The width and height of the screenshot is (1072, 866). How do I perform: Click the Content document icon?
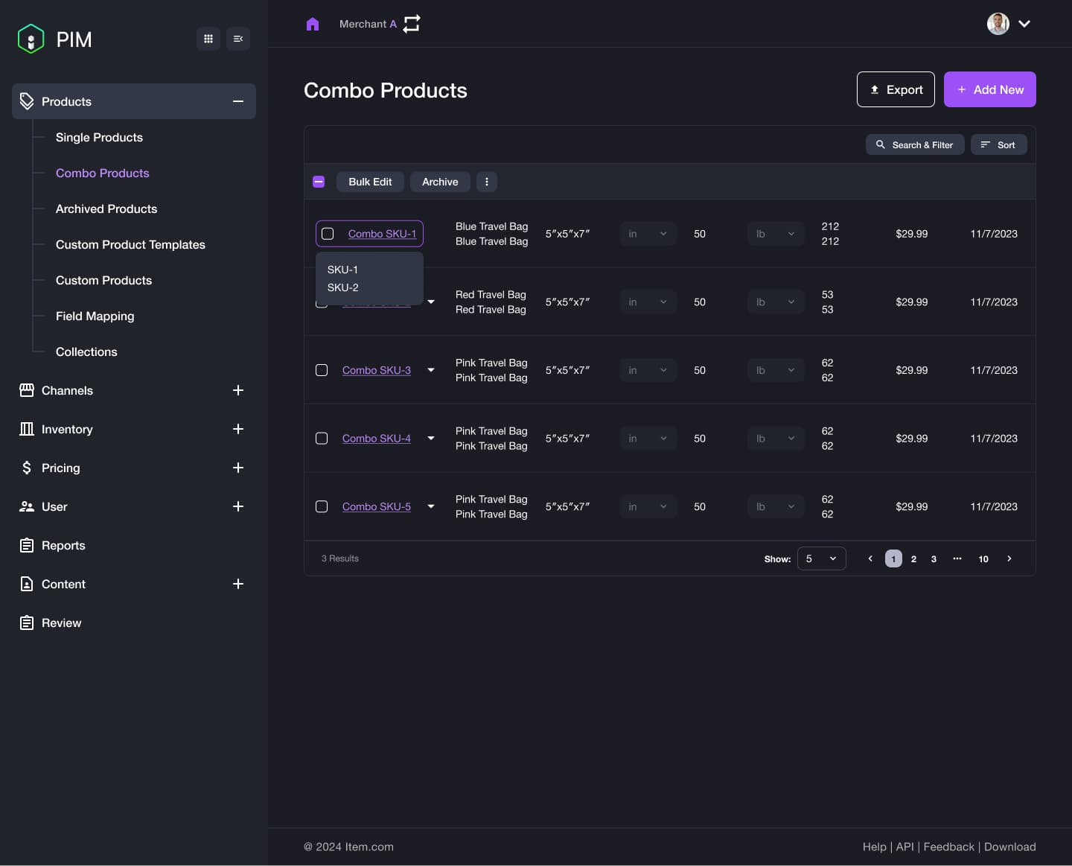(x=27, y=584)
